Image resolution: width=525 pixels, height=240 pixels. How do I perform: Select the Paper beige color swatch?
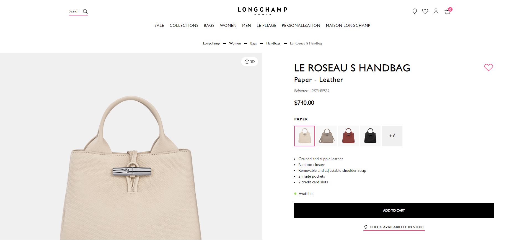[304, 136]
